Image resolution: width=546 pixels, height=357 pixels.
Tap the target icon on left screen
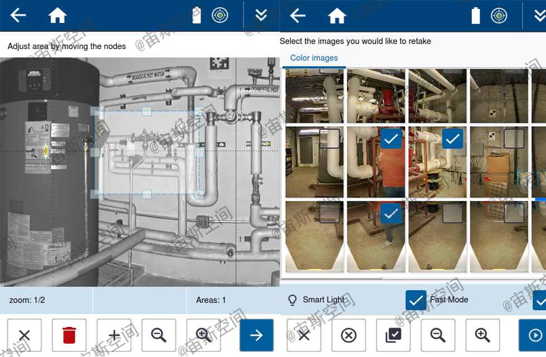tap(220, 16)
